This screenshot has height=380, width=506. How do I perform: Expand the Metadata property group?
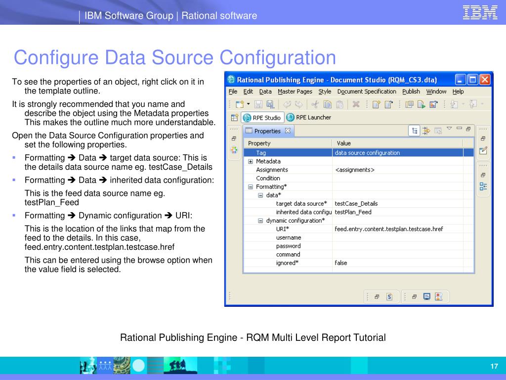[x=251, y=161]
